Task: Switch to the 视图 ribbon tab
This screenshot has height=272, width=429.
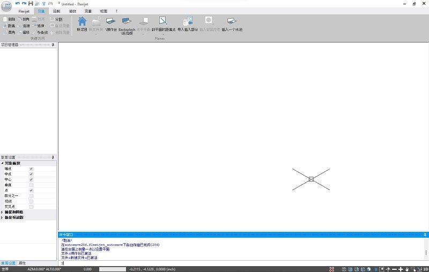Action: [x=103, y=11]
